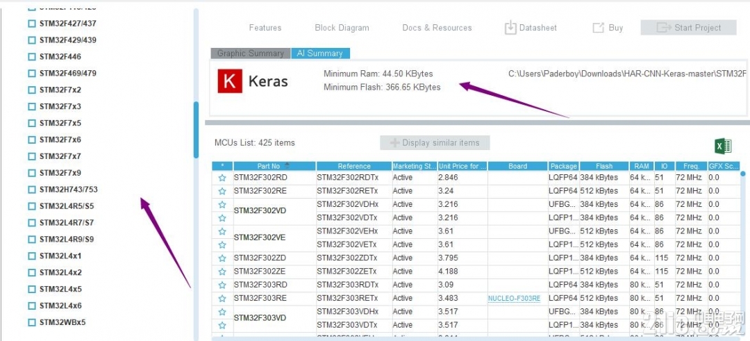Check the STM32F7x5 series box
The image size is (750, 341).
coord(31,123)
